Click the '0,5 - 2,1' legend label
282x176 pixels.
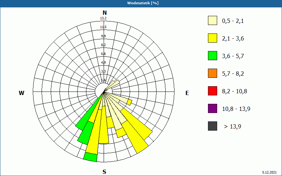[x=233, y=21]
